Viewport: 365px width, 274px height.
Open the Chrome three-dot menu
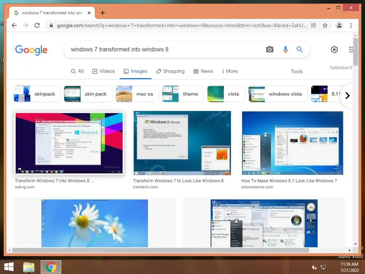351,25
